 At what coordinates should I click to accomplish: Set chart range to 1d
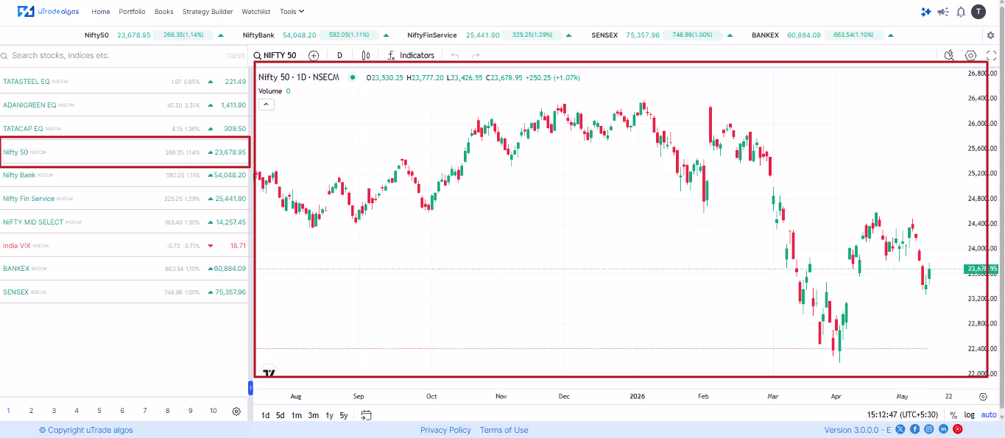pos(265,415)
